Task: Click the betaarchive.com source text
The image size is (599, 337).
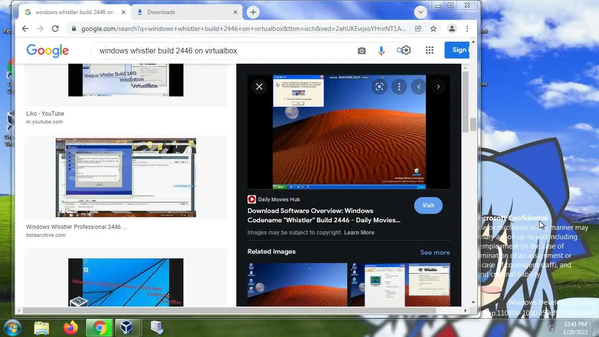Action: 46,235
